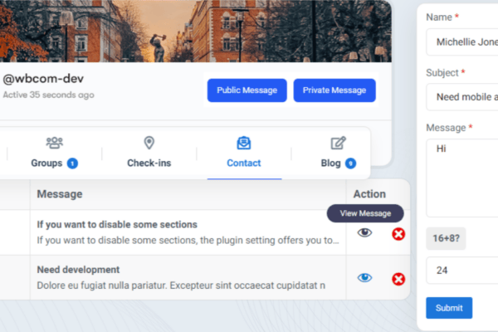Delete the 'Need development' message

point(398,279)
